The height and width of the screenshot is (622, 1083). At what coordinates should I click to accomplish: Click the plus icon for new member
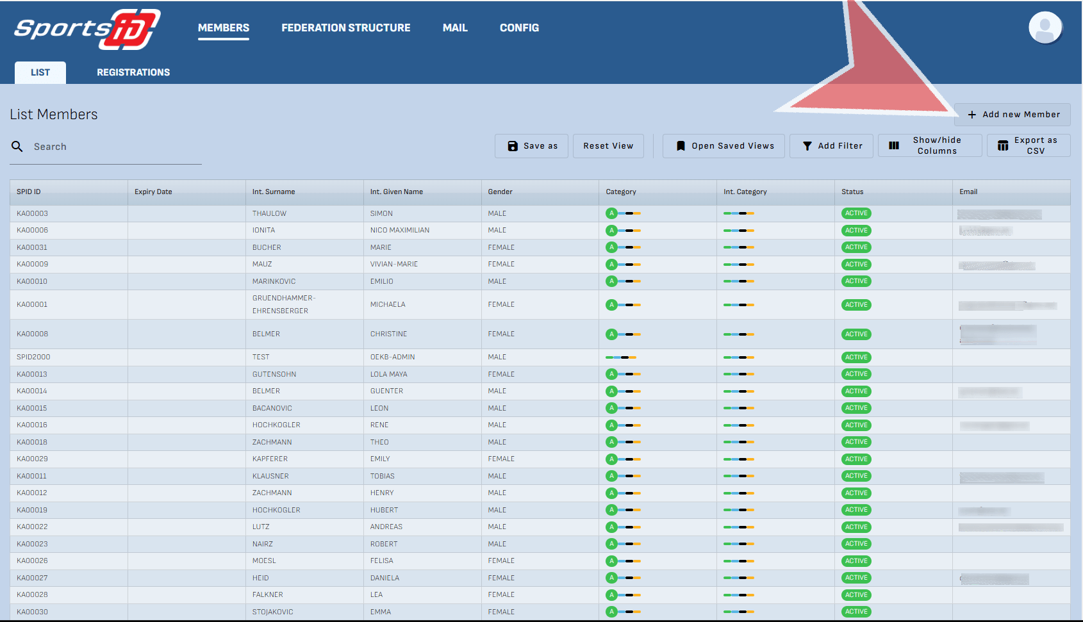tap(971, 115)
